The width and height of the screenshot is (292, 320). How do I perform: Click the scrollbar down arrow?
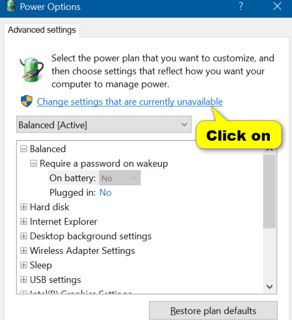(269, 286)
